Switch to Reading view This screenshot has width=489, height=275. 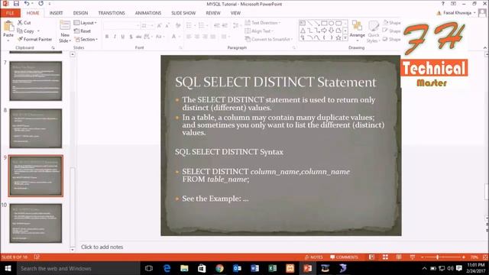399,257
